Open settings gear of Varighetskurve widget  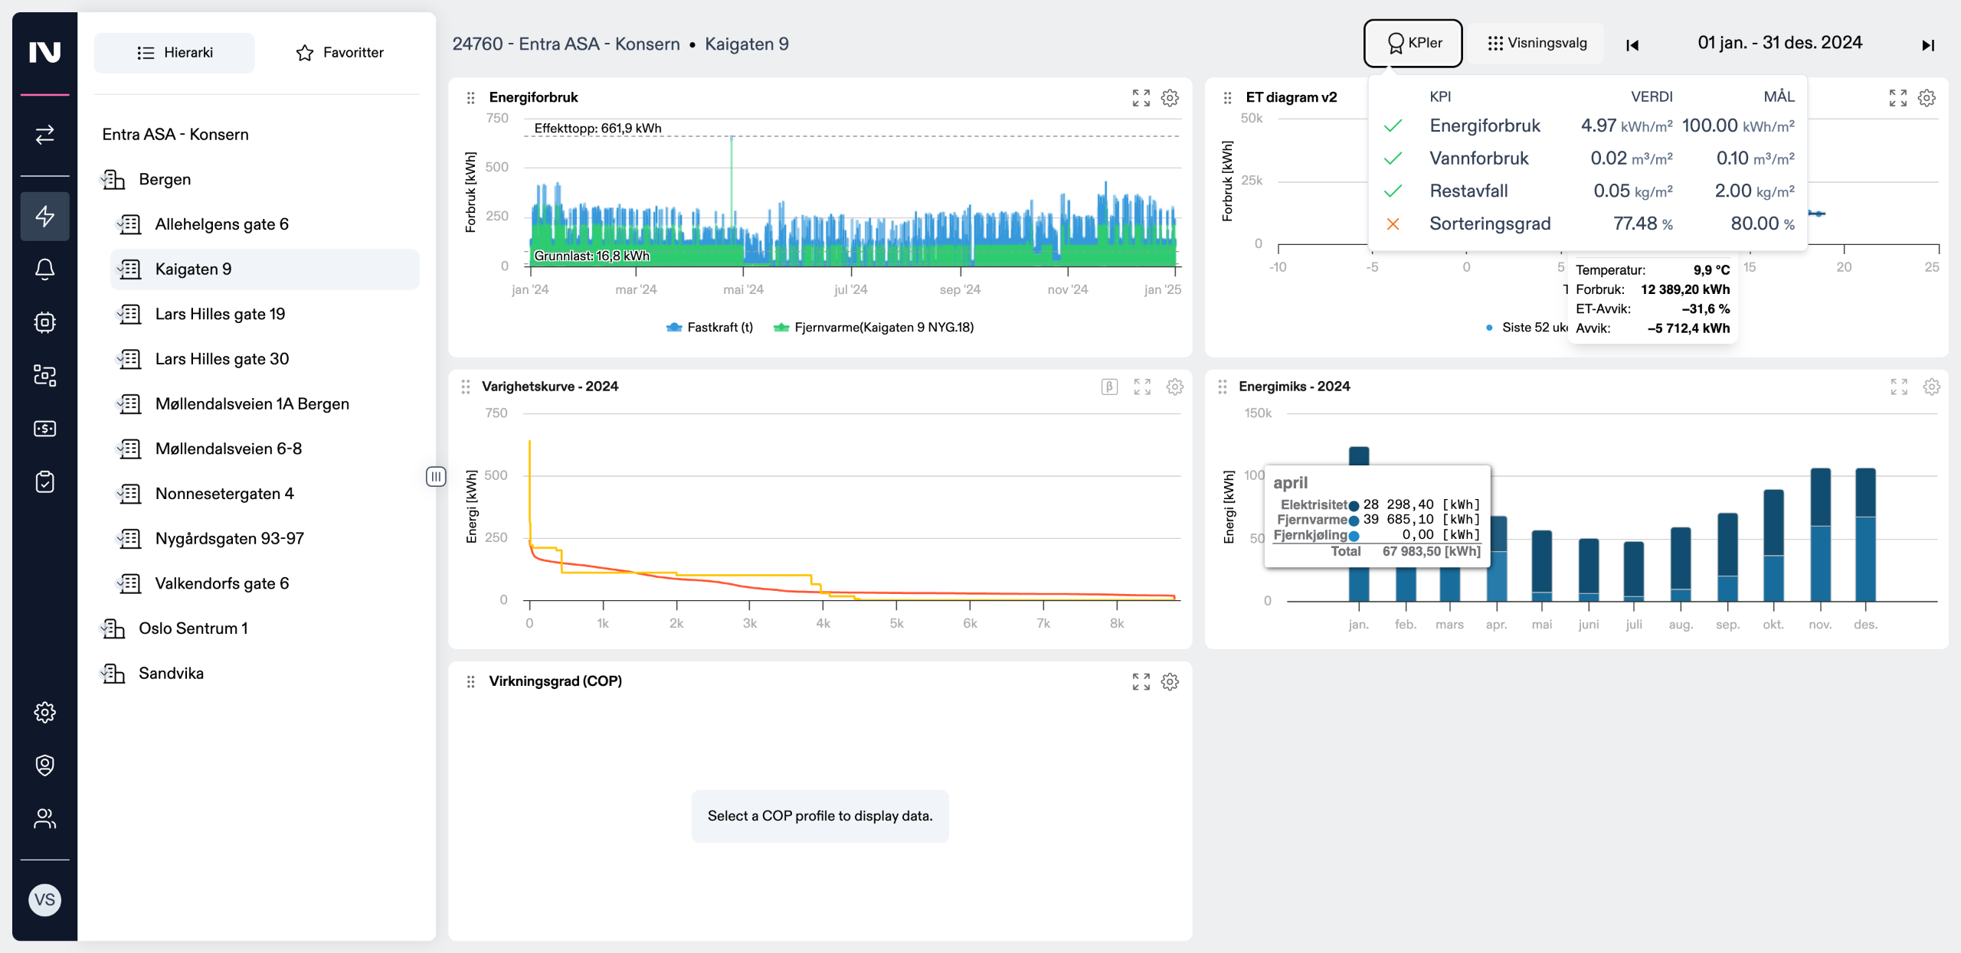click(x=1174, y=387)
